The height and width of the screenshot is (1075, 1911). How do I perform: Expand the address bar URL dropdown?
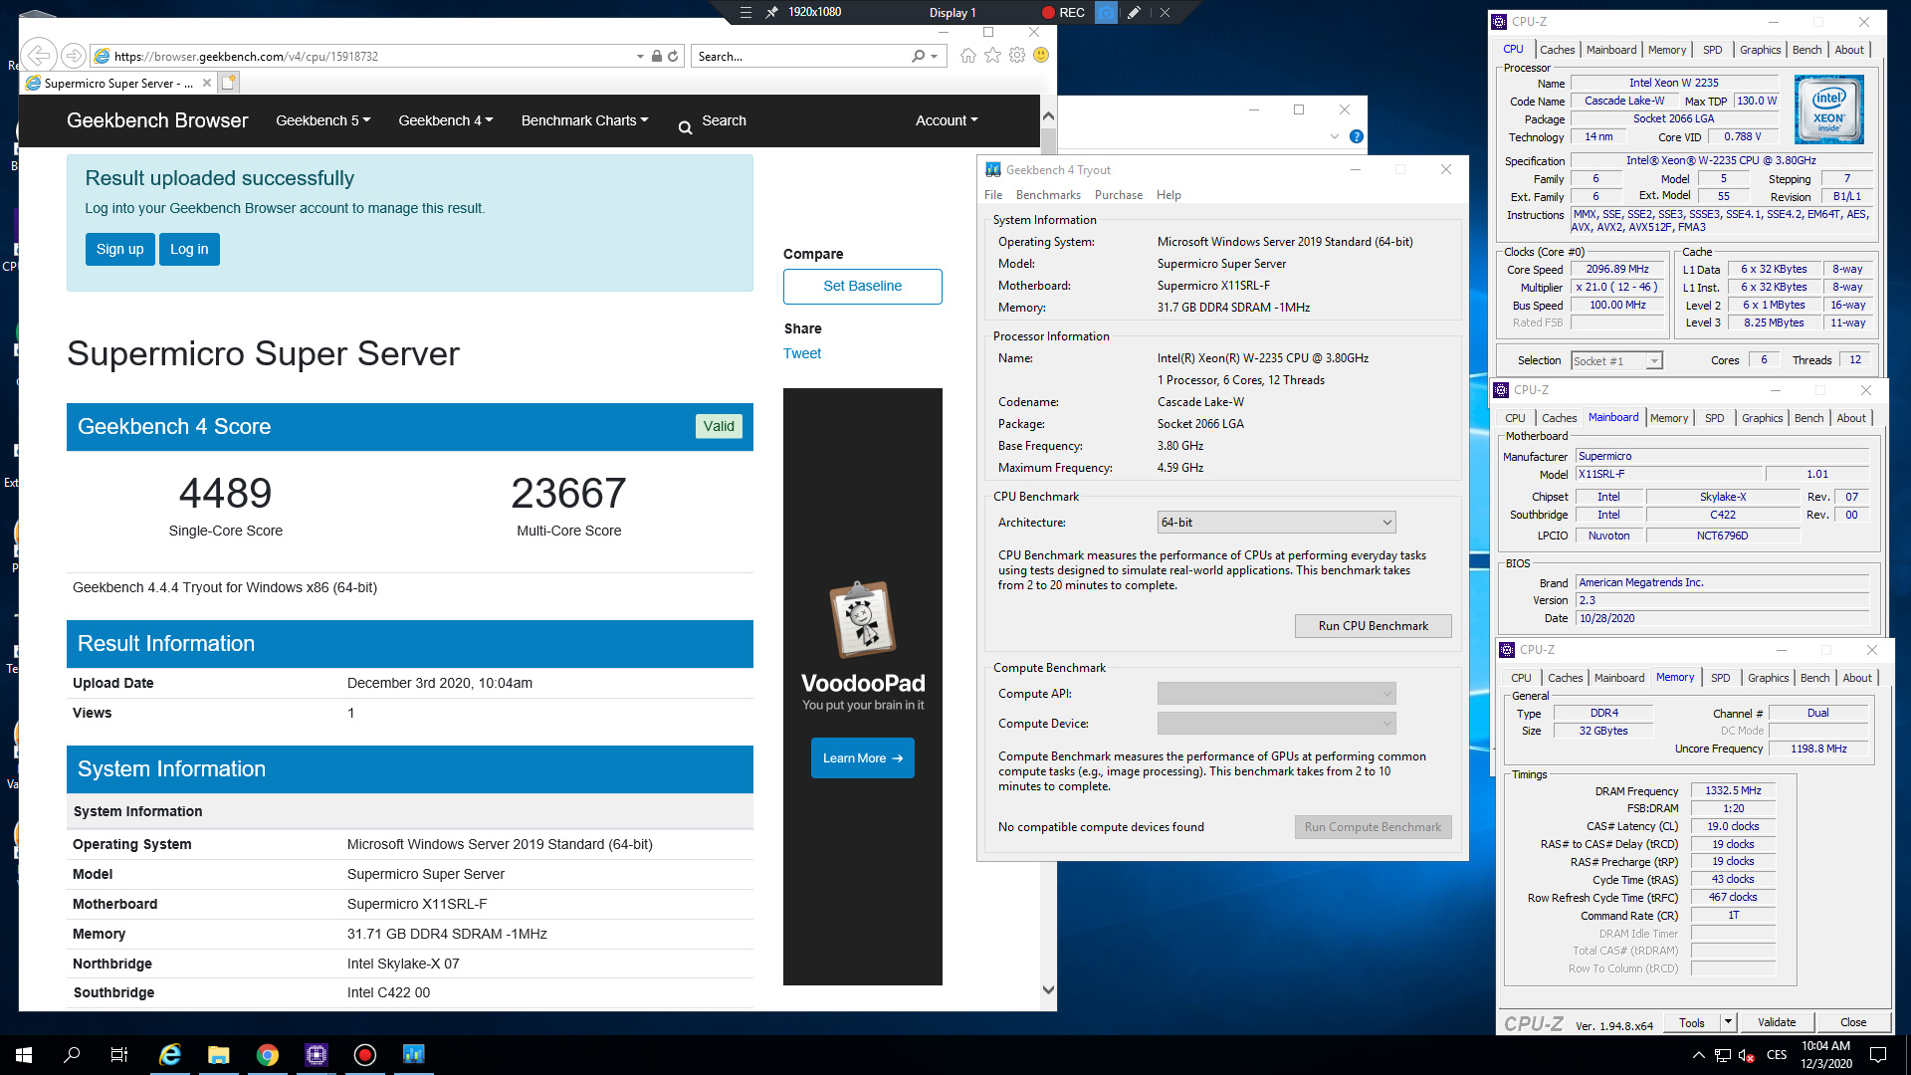point(640,57)
